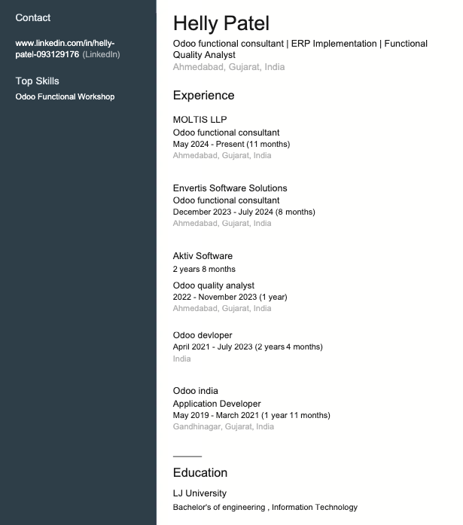Click the Contact heading in sidebar

pos(33,17)
